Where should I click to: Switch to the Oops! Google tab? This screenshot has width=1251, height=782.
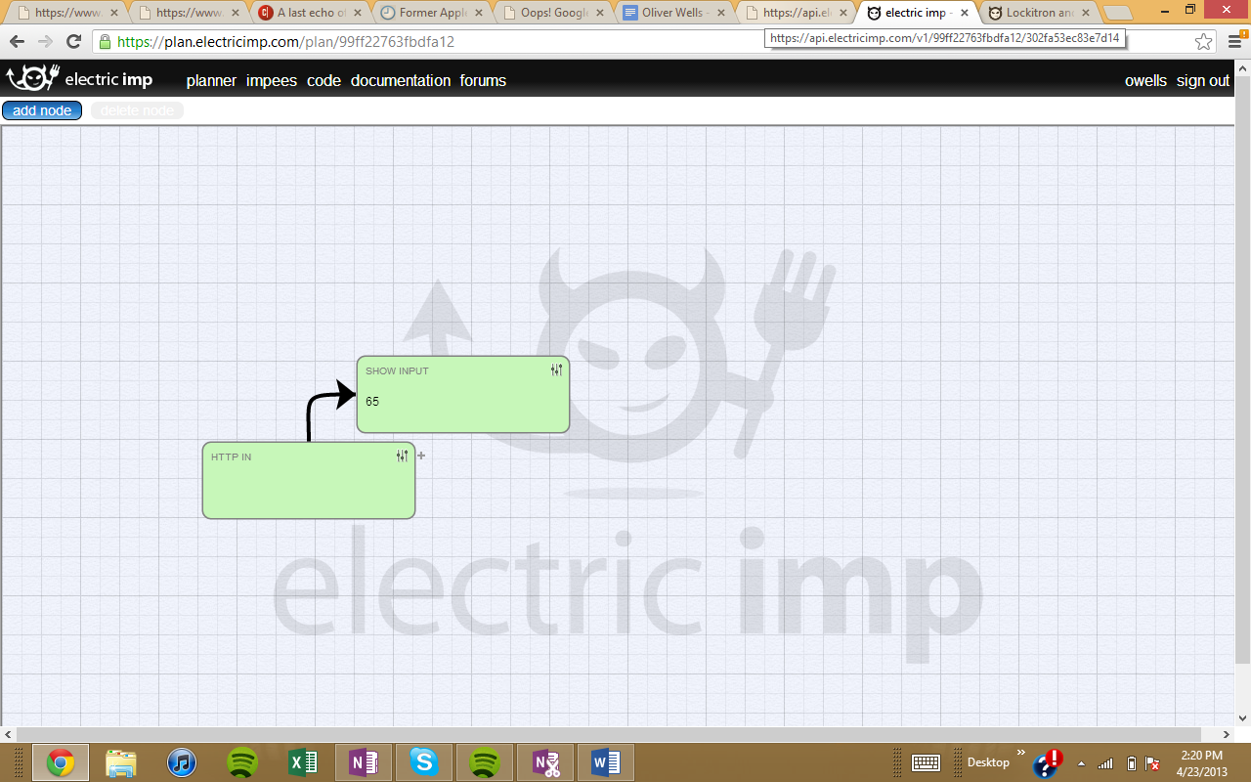[553, 13]
